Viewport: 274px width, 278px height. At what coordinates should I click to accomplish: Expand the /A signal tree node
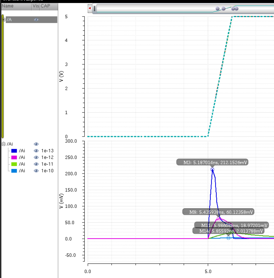4,20
